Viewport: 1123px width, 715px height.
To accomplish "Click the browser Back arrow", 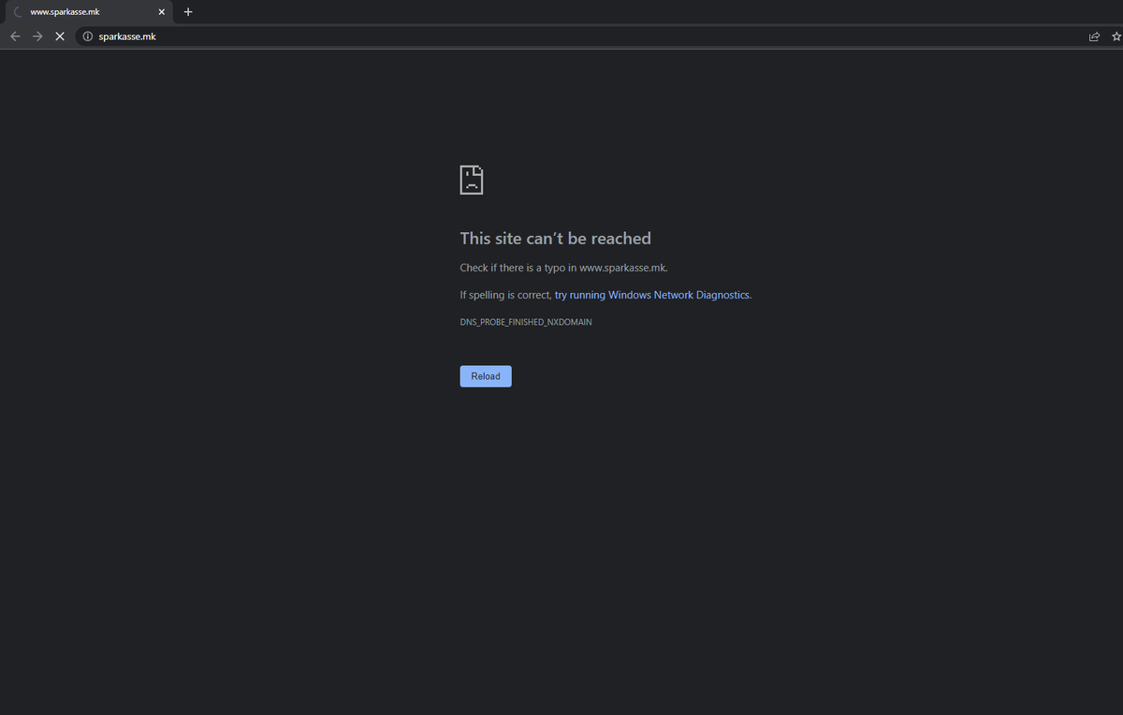I will tap(15, 36).
